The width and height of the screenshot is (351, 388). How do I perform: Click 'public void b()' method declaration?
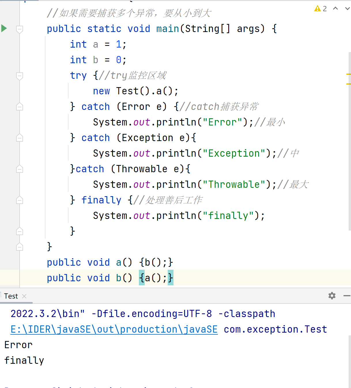[89, 278]
